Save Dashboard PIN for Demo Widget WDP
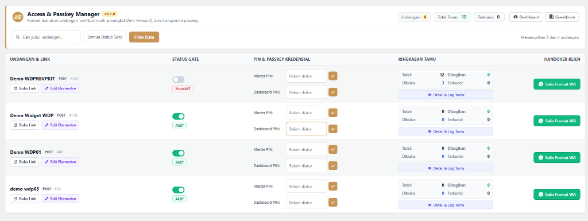The image size is (588, 221). point(333,129)
